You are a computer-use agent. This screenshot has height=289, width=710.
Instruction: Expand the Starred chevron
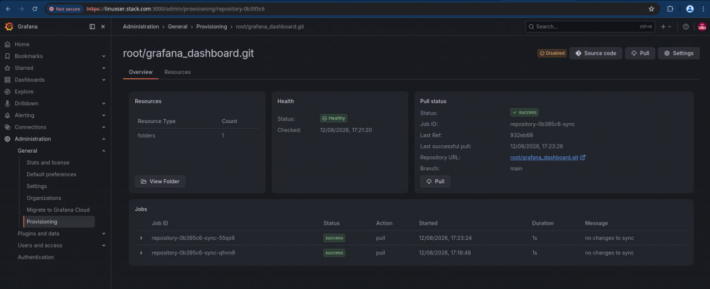[x=104, y=68]
